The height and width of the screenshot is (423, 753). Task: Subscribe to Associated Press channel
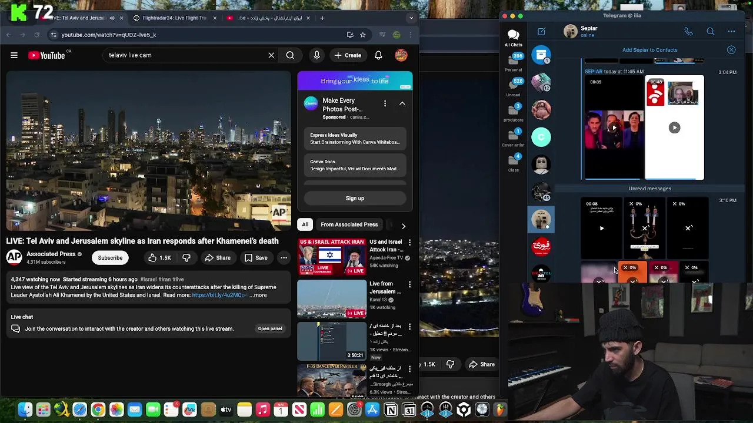110,257
